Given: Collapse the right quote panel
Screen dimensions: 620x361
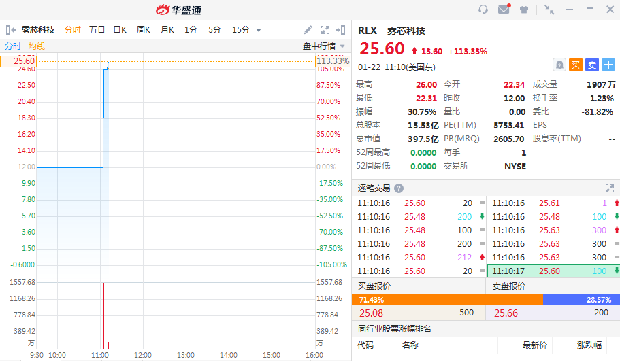Looking at the screenshot, I should (x=340, y=30).
